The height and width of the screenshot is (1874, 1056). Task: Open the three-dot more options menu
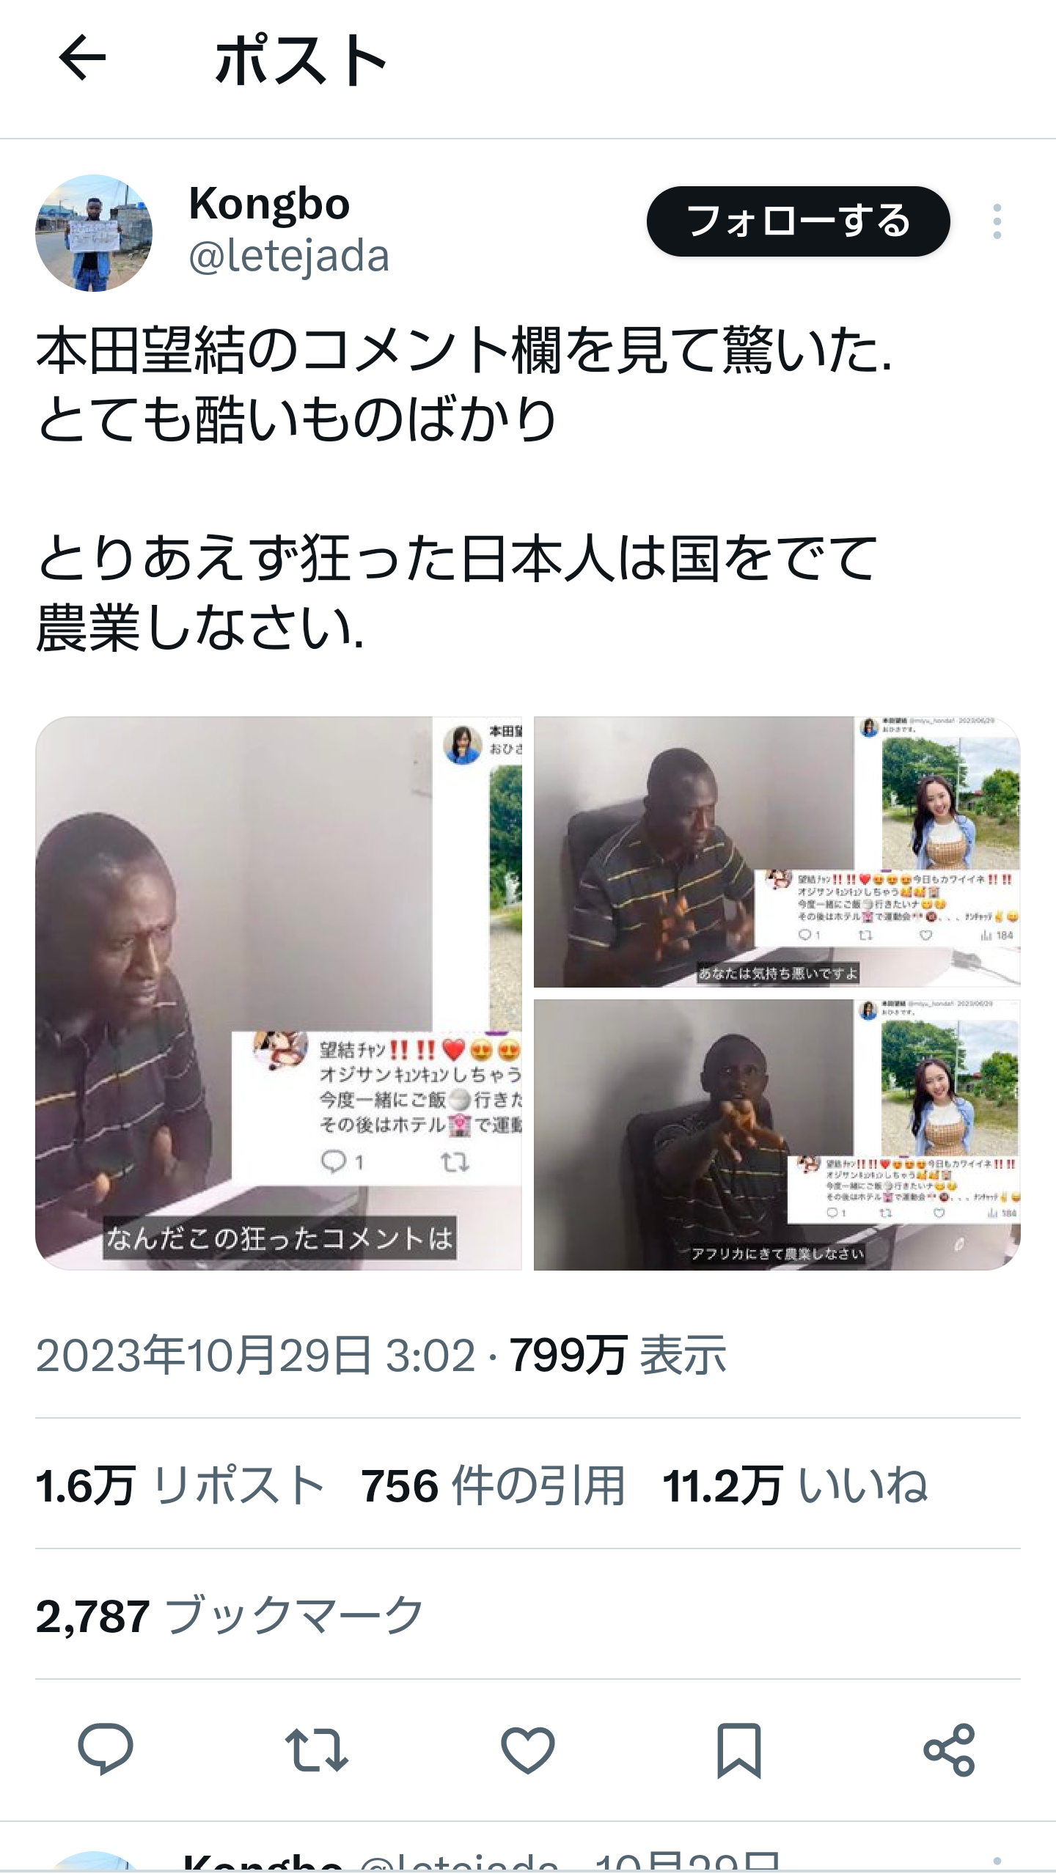coord(997,221)
